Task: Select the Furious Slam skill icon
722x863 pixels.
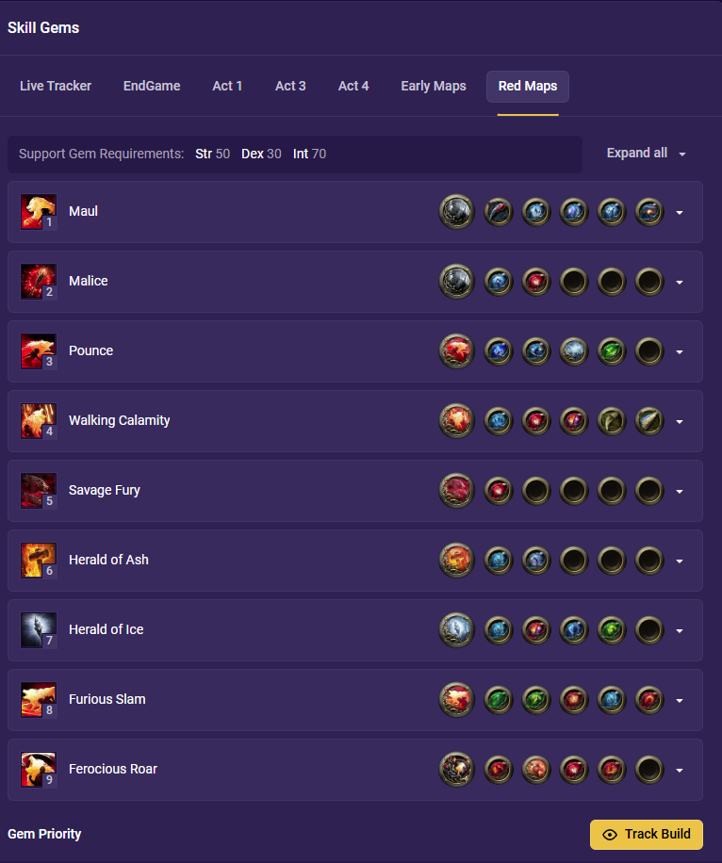Action: tap(38, 700)
